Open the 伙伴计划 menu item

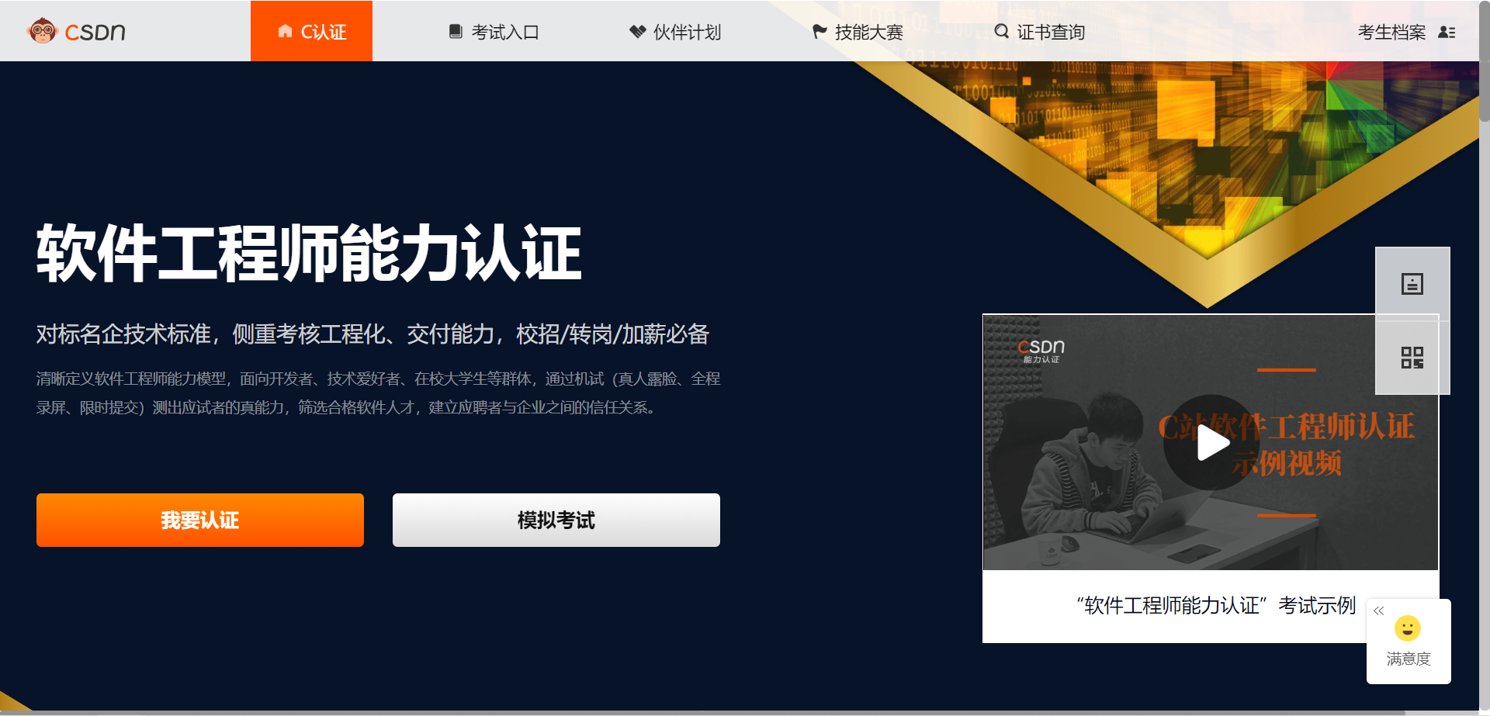tap(675, 32)
